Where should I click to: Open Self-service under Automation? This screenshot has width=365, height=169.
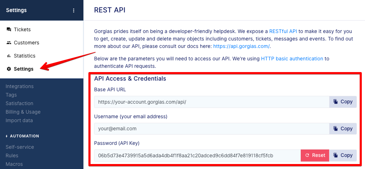[x=20, y=147]
